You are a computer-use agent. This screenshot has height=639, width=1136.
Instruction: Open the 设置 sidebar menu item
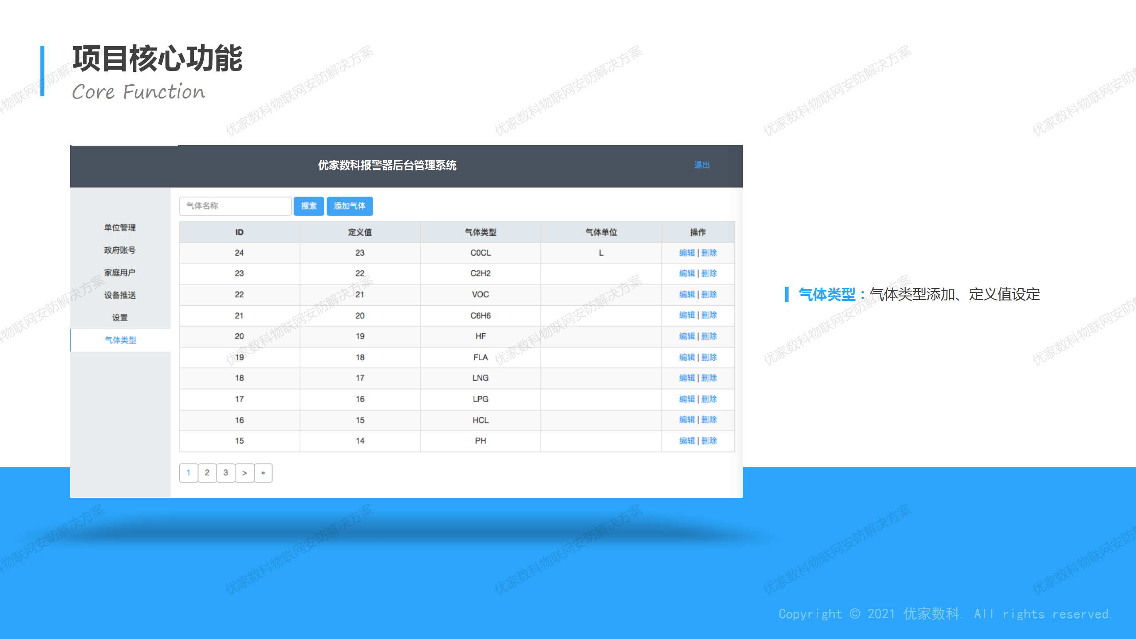coord(120,318)
